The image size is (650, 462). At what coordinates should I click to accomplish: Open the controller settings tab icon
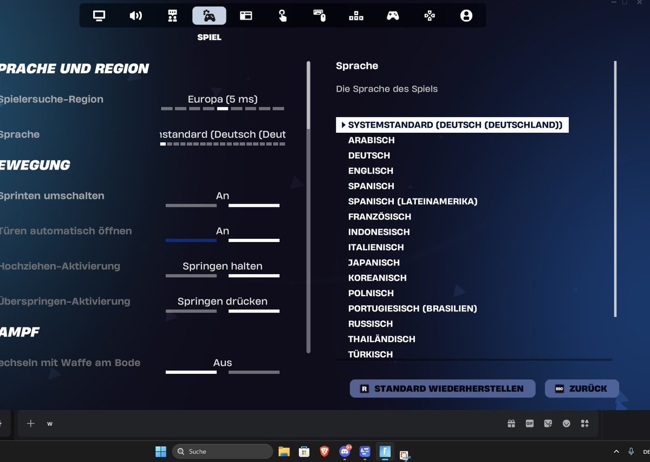click(x=393, y=16)
